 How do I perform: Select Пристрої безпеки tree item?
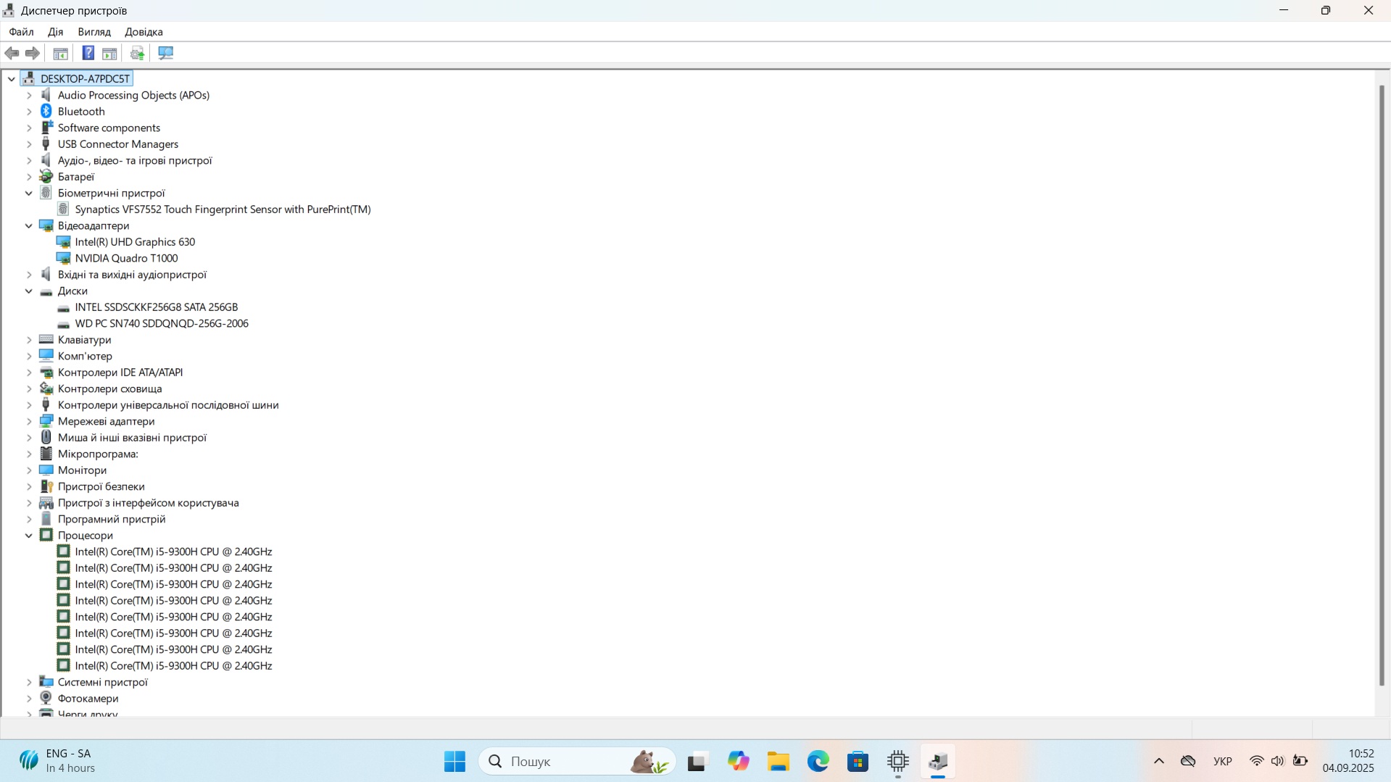tap(101, 486)
